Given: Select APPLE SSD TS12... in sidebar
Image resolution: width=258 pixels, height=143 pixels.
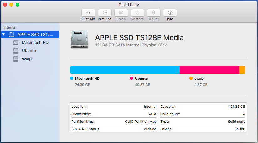Looking at the screenshot, I should point(30,34).
